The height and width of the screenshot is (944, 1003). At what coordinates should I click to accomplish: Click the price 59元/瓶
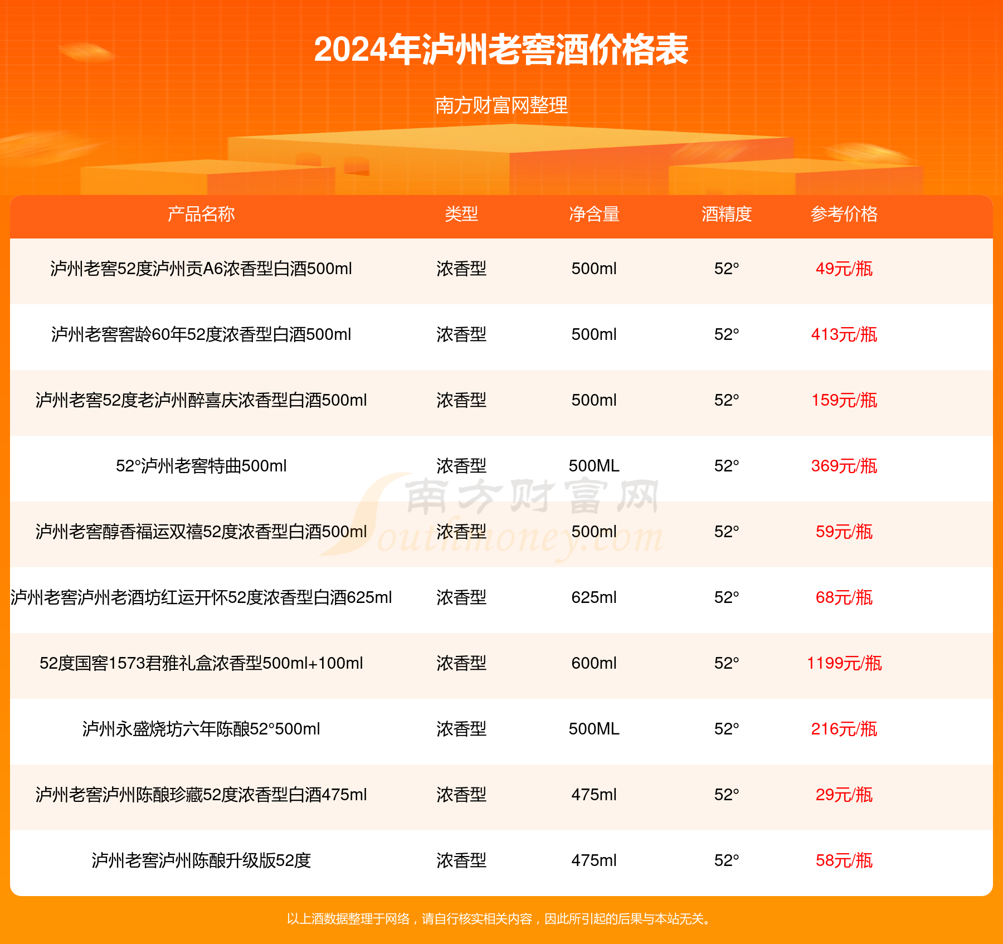[844, 532]
